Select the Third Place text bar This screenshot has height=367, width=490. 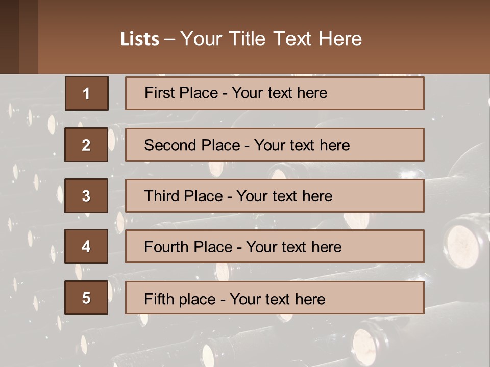275,196
